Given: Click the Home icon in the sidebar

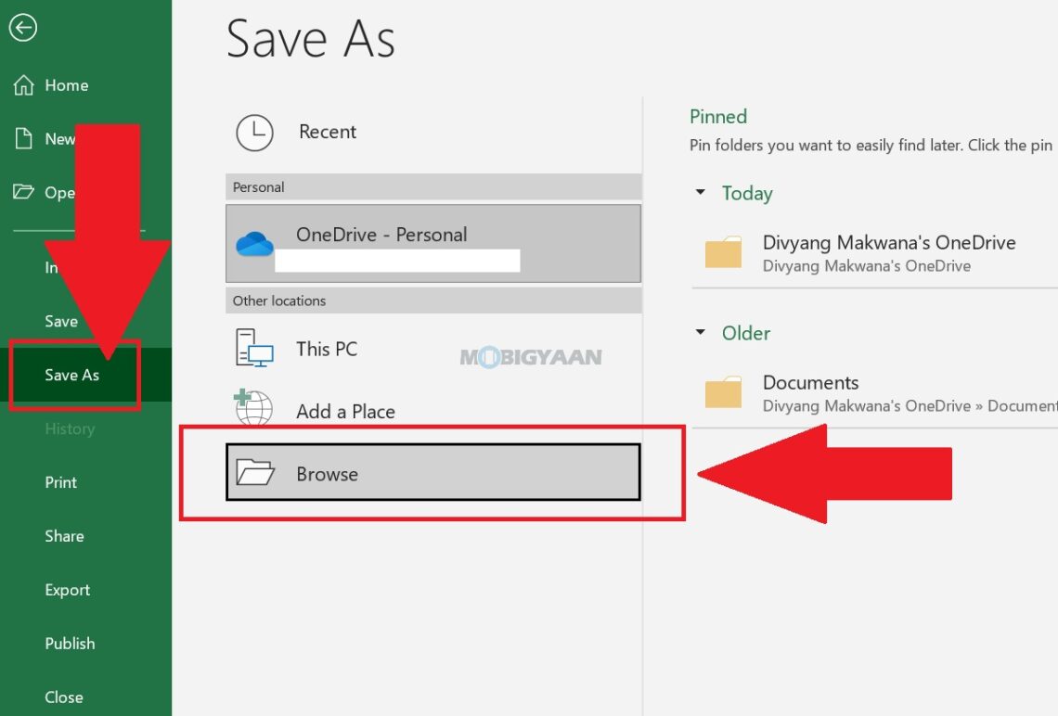Looking at the screenshot, I should pyautogui.click(x=24, y=85).
